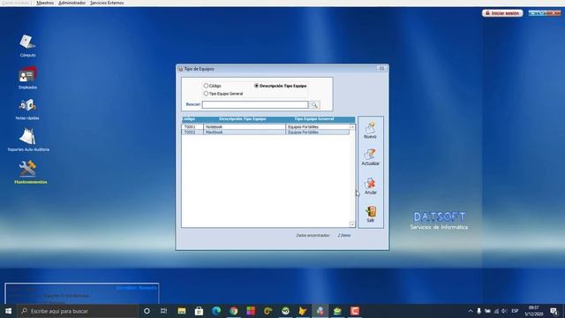
Task: Click the magnifier search button beside Buscar
Action: [314, 105]
